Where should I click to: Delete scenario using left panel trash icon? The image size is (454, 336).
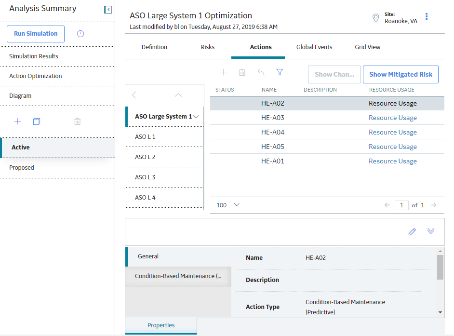77,121
